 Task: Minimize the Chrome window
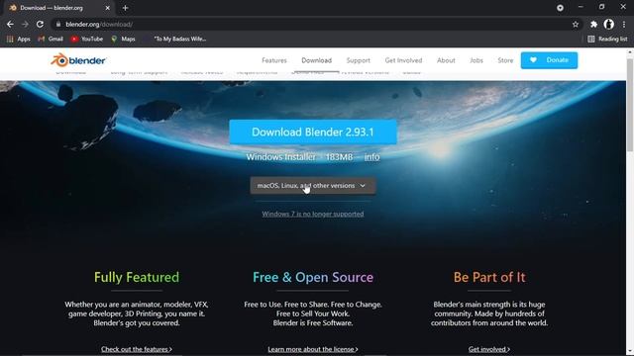click(581, 7)
